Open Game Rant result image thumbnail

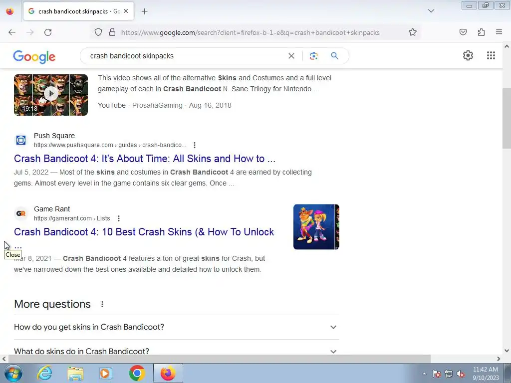pyautogui.click(x=316, y=227)
